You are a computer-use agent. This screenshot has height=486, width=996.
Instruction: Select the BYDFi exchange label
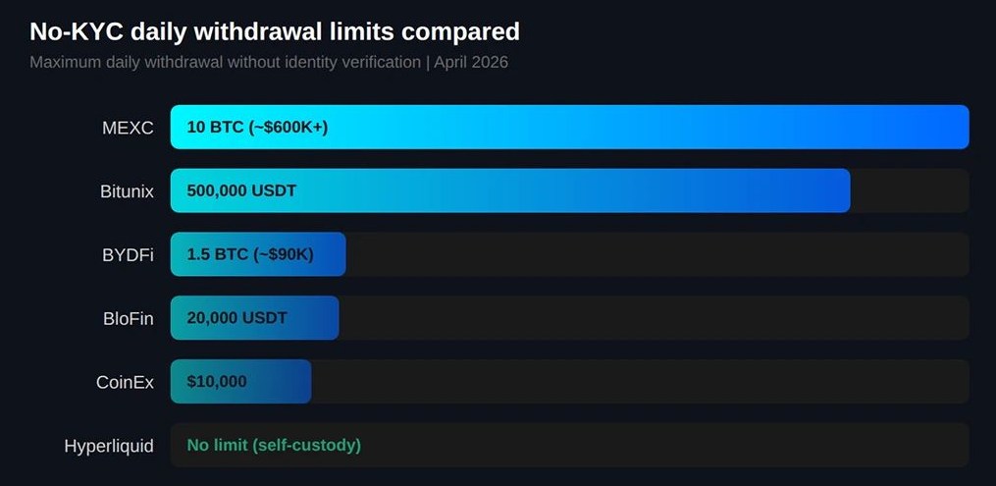128,255
